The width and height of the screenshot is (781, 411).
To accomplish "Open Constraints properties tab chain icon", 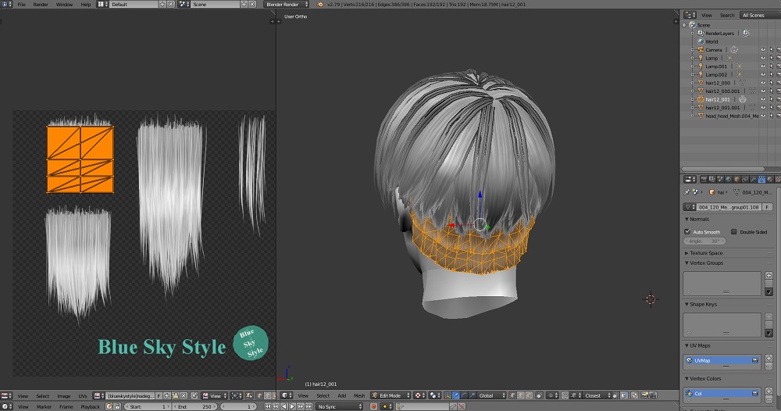I will coord(745,180).
